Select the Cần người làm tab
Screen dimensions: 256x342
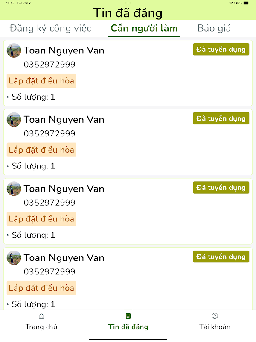(x=144, y=28)
